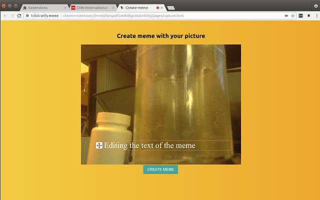The width and height of the screenshot is (320, 200).
Task: Click the camera indicator in address bar
Action: (x=286, y=16)
